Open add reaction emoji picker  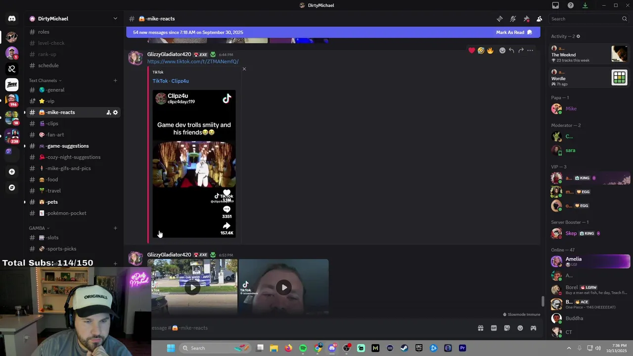point(502,50)
